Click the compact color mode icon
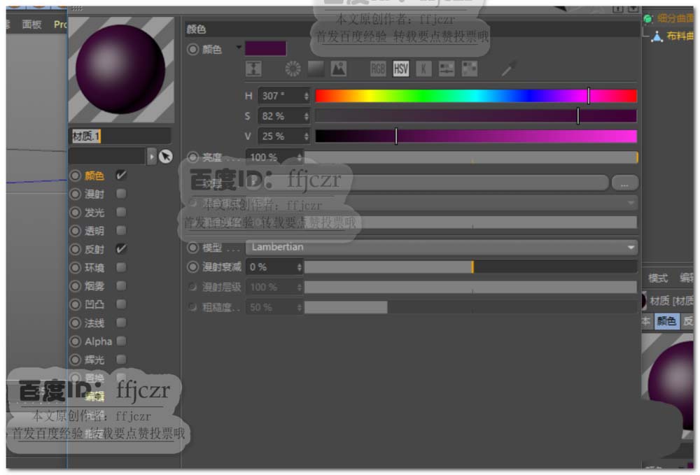This screenshot has height=475, width=700. pyautogui.click(x=253, y=69)
